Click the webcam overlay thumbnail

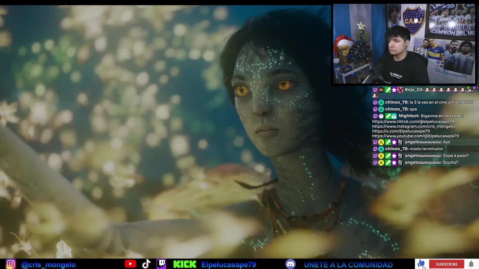tap(404, 44)
